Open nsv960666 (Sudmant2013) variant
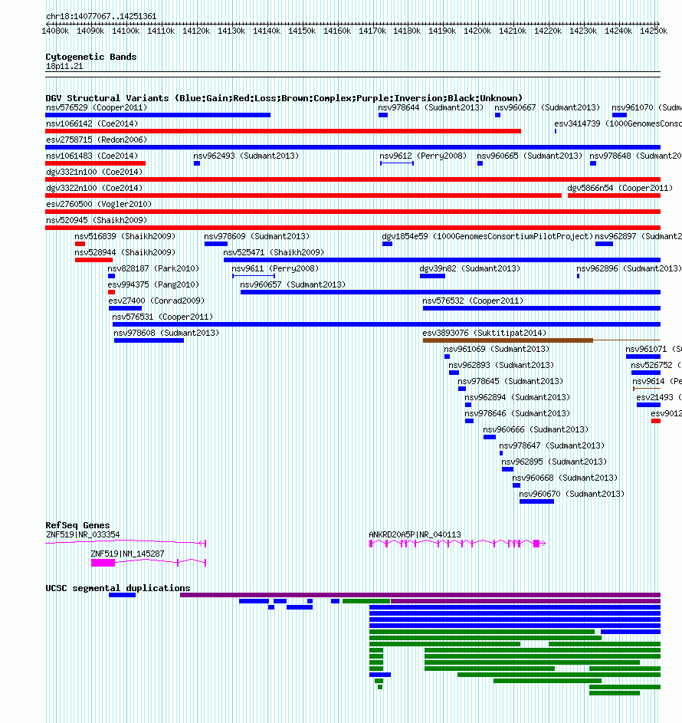 [536, 430]
